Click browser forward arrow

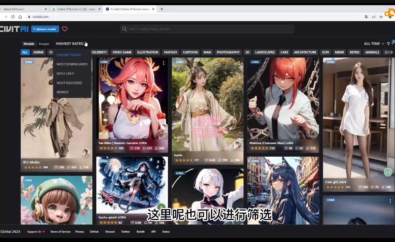coord(6,17)
